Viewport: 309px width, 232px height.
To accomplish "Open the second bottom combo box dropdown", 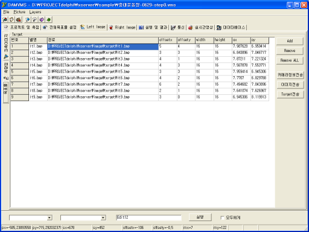I will (103, 217).
